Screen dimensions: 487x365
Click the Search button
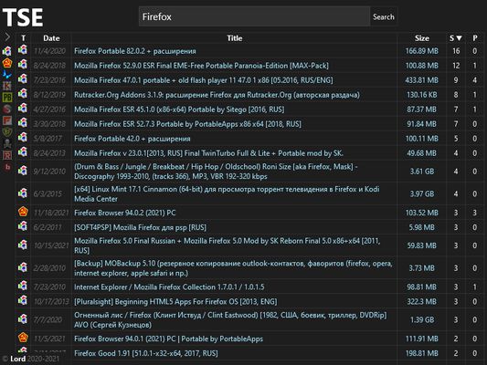coord(384,16)
